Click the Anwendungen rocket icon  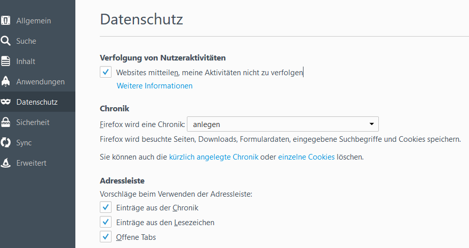click(x=6, y=82)
